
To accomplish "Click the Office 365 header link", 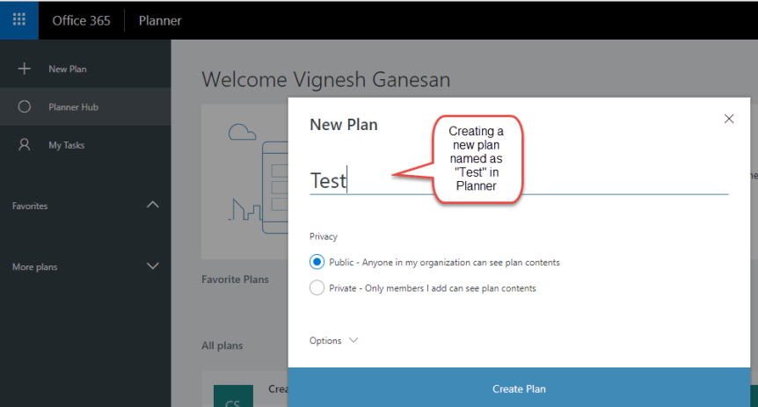I will pos(81,20).
